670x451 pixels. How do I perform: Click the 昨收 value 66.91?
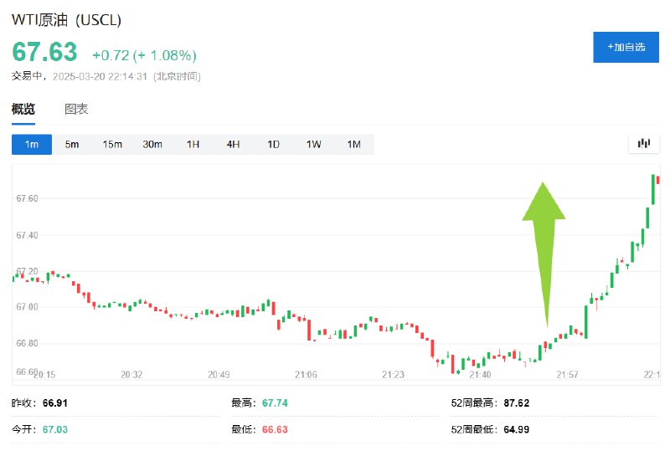coord(55,402)
